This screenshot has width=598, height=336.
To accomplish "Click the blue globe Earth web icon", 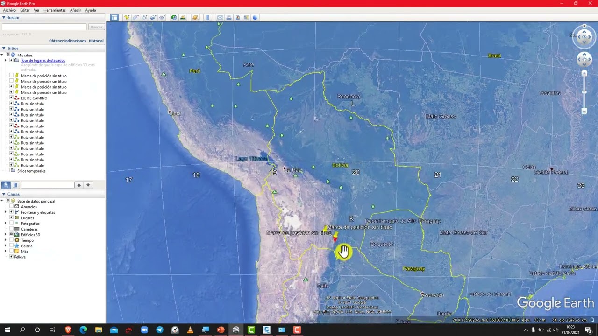I will point(255,17).
